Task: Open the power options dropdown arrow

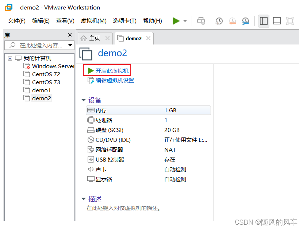Action: 185,21
